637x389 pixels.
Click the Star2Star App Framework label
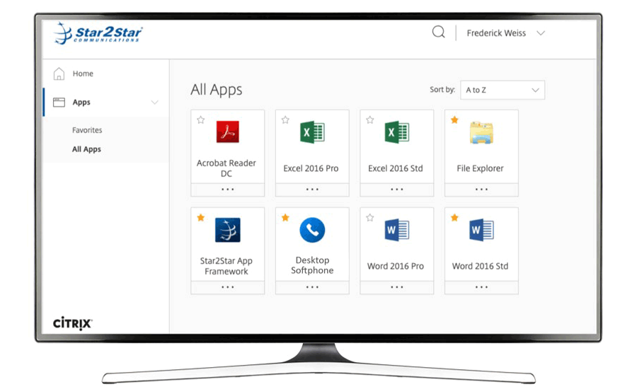(x=226, y=266)
